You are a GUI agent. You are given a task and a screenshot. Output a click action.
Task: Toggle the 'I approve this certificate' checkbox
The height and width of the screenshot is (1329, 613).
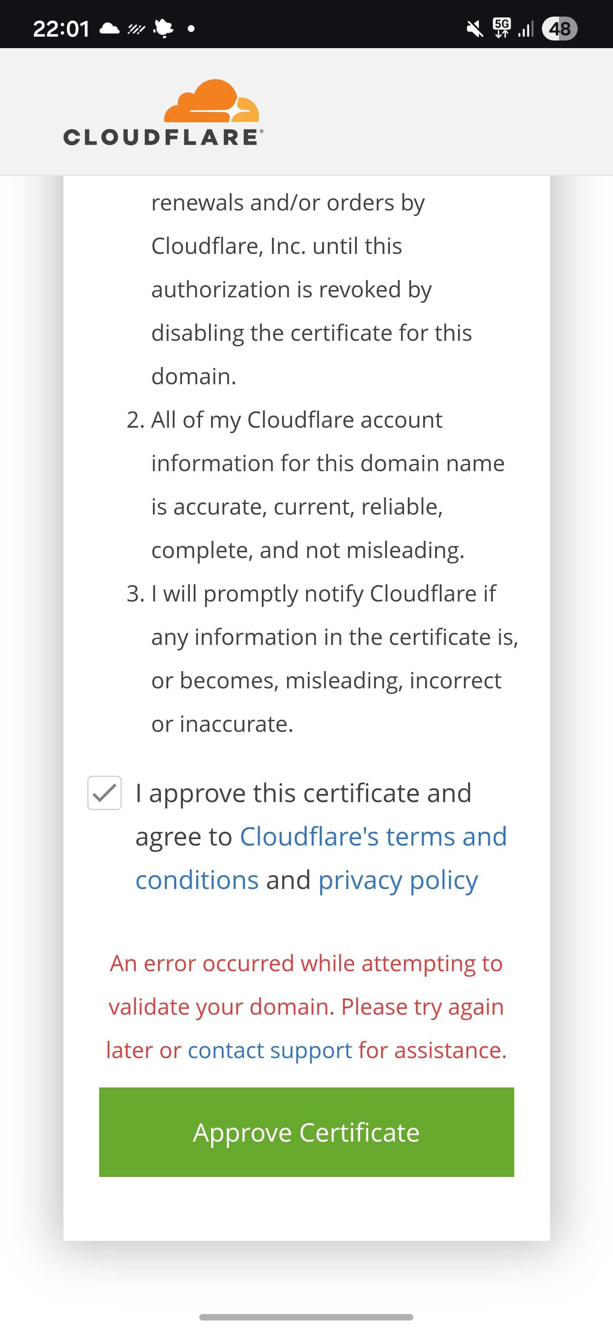(x=105, y=794)
